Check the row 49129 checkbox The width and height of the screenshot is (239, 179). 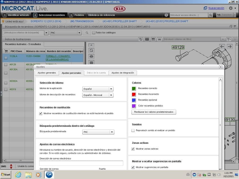pos(6,65)
